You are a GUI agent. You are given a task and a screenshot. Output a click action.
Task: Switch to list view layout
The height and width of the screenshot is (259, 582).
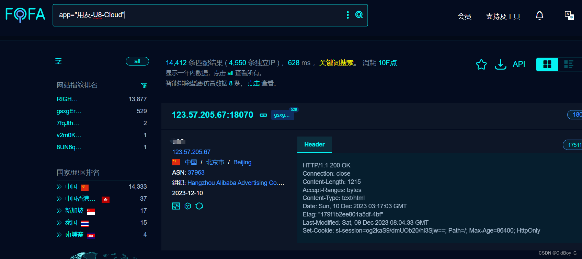[569, 64]
